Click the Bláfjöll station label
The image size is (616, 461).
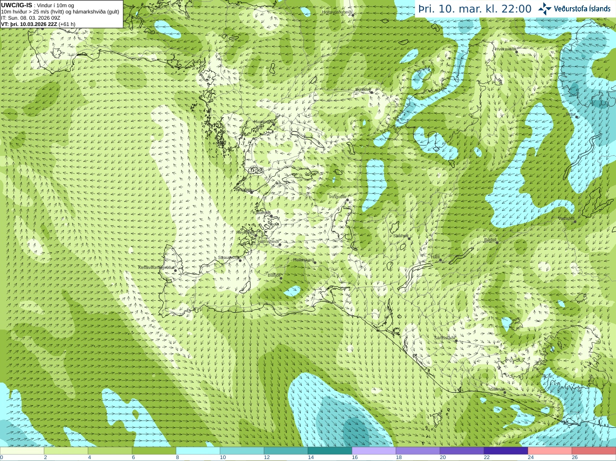274,275
